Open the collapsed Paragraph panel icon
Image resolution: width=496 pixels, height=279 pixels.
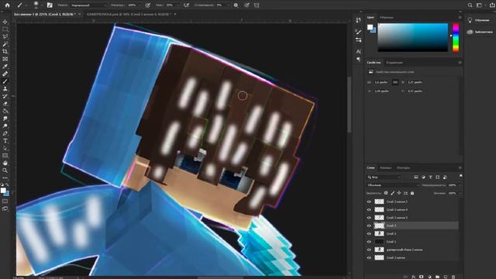click(x=358, y=59)
